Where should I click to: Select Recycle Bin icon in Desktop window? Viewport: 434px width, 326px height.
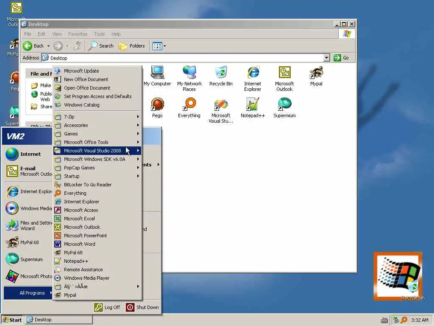pos(221,76)
